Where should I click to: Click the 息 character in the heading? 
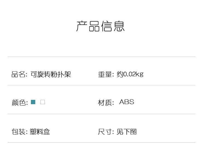[x=119, y=26]
